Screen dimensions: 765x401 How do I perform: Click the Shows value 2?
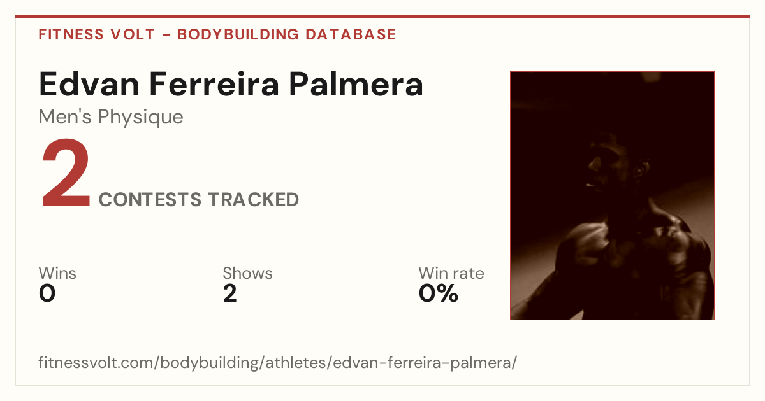[x=230, y=293]
